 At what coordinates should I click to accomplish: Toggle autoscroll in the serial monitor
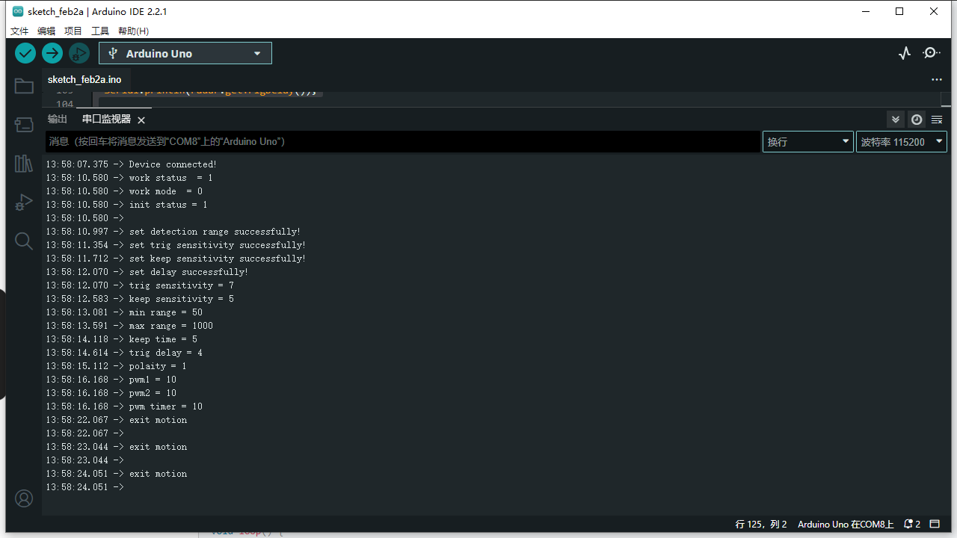896,120
